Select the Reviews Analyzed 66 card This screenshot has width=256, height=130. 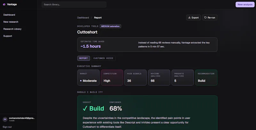tap(159, 77)
